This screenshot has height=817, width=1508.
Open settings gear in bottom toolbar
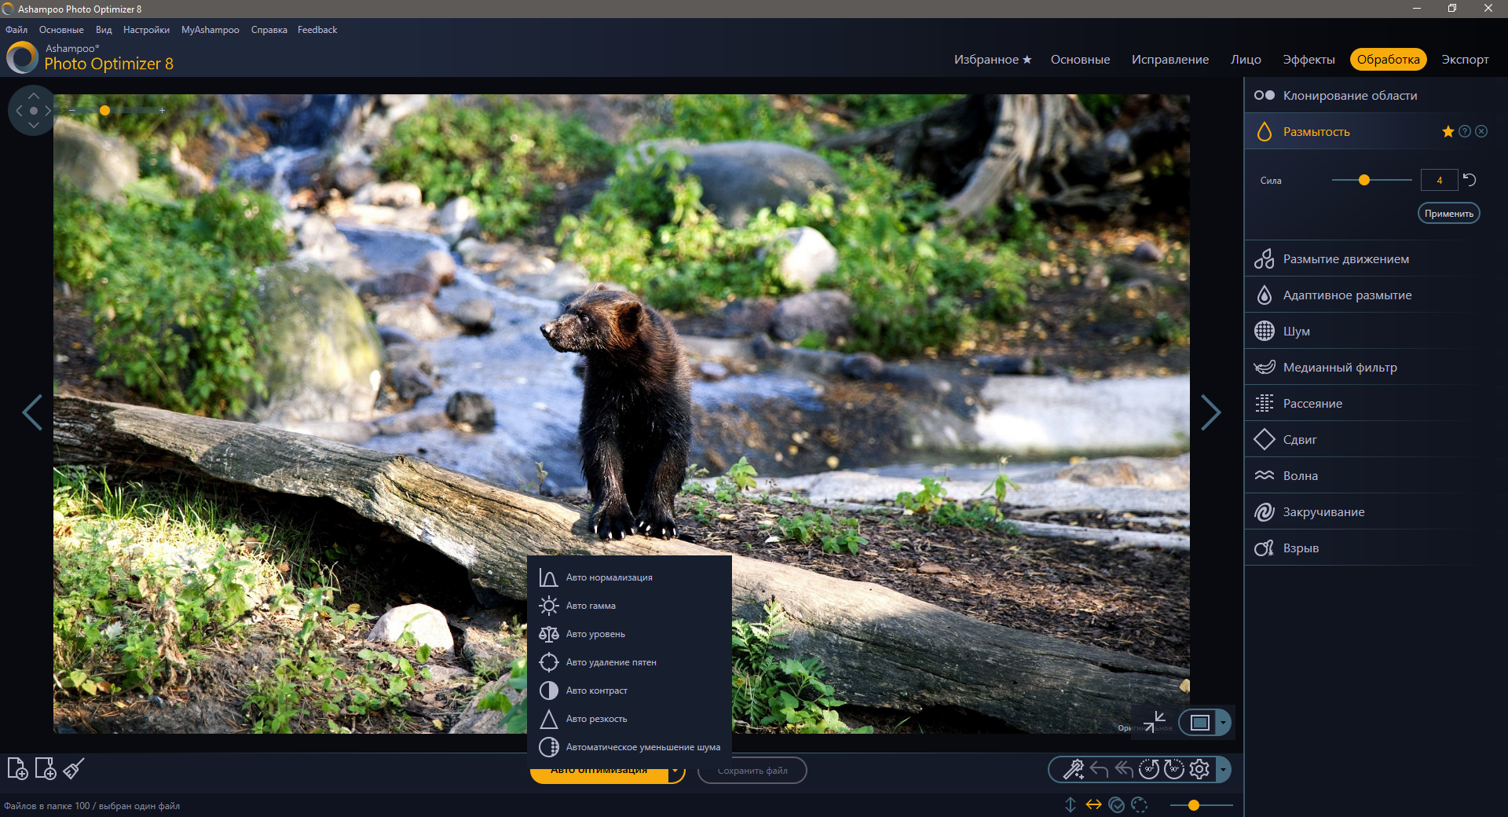[x=1199, y=769]
